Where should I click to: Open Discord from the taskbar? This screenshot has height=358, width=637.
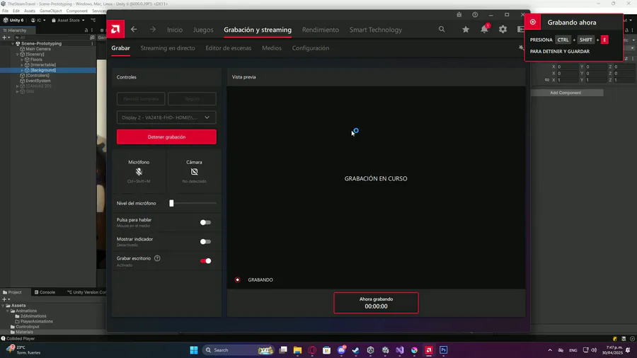[341, 350]
